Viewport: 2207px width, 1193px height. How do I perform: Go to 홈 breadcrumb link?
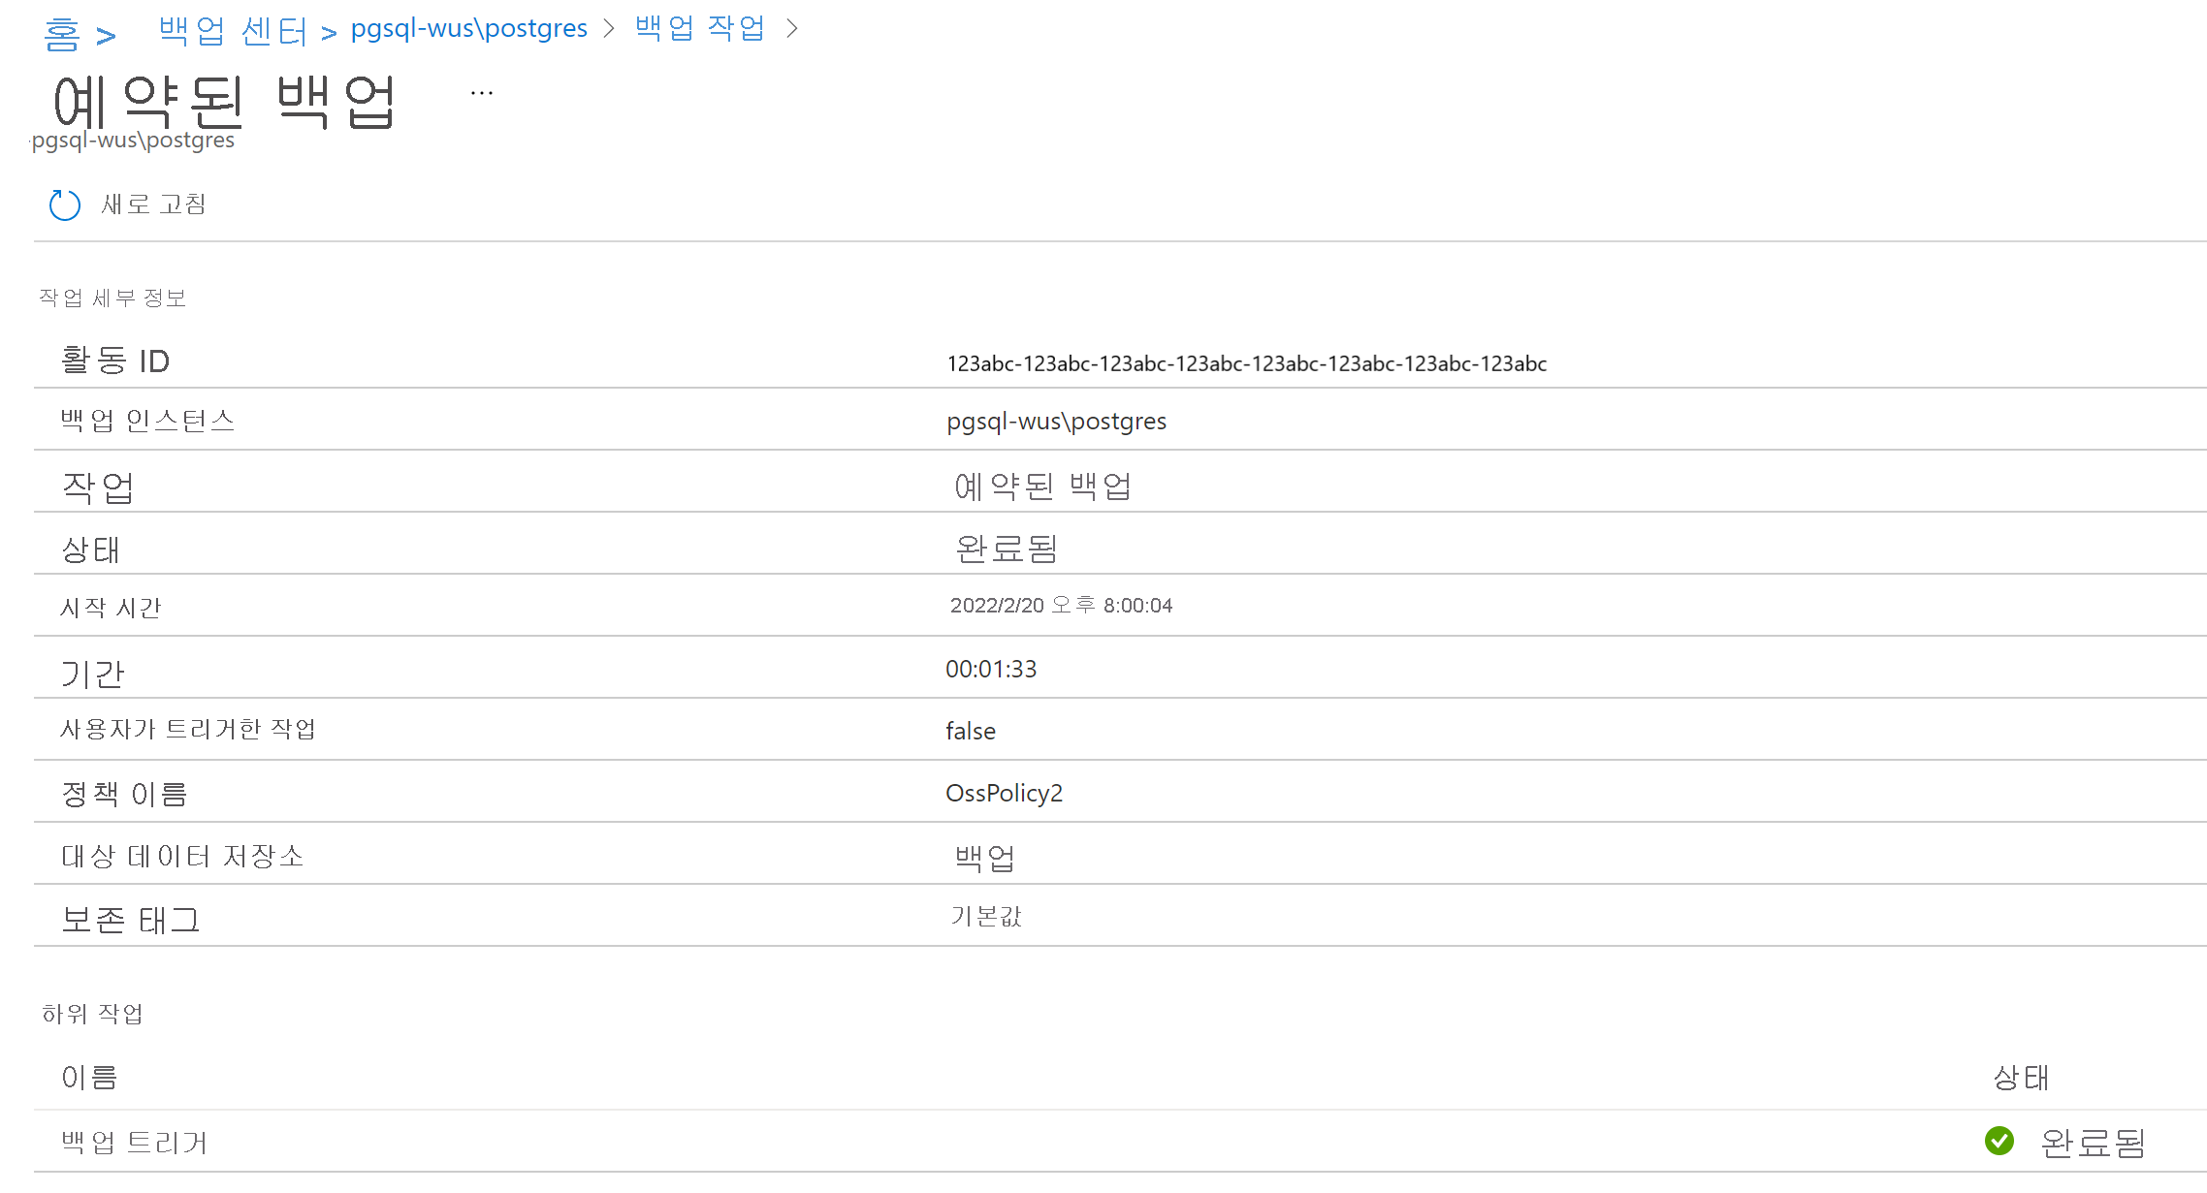(x=61, y=34)
